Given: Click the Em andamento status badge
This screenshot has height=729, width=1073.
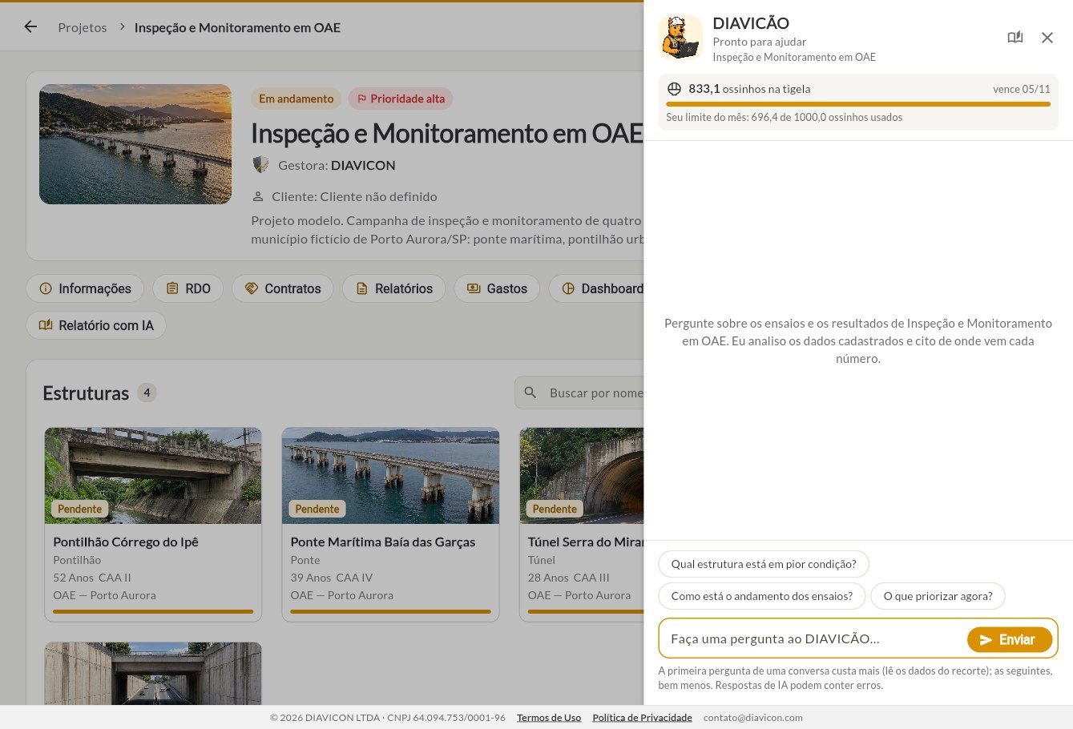Looking at the screenshot, I should 296,99.
